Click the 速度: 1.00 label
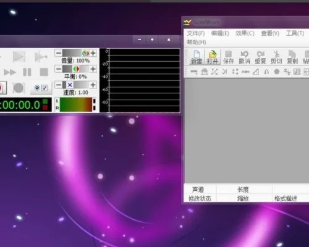Image resolution: width=309 pixels, height=247 pixels. pos(75,93)
